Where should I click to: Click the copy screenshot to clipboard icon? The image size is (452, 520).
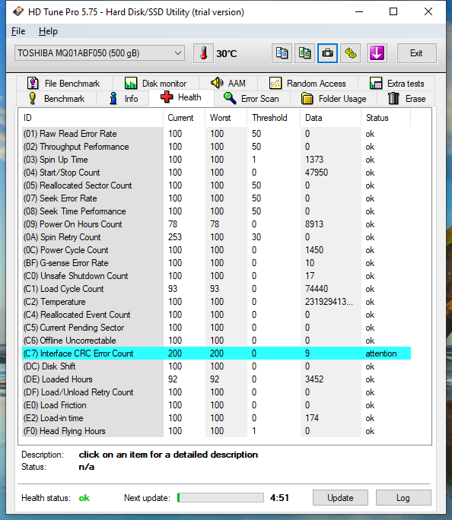click(x=304, y=53)
